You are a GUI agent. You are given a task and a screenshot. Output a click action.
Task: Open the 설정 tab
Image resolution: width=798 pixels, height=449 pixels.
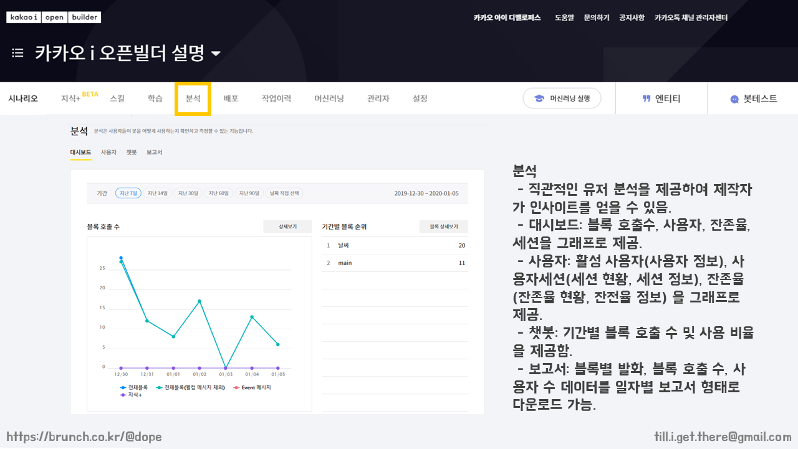pos(420,99)
